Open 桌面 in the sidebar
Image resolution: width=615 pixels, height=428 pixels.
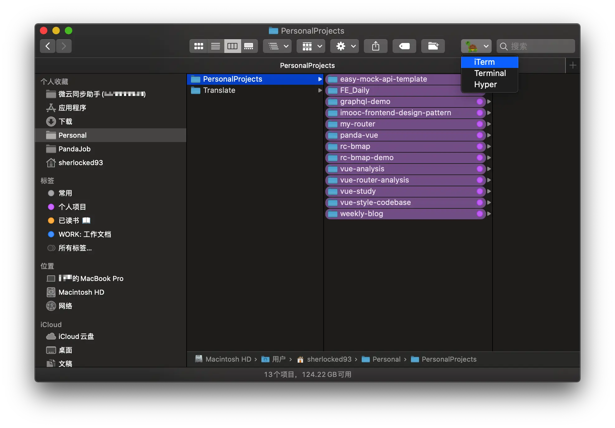tap(111, 350)
